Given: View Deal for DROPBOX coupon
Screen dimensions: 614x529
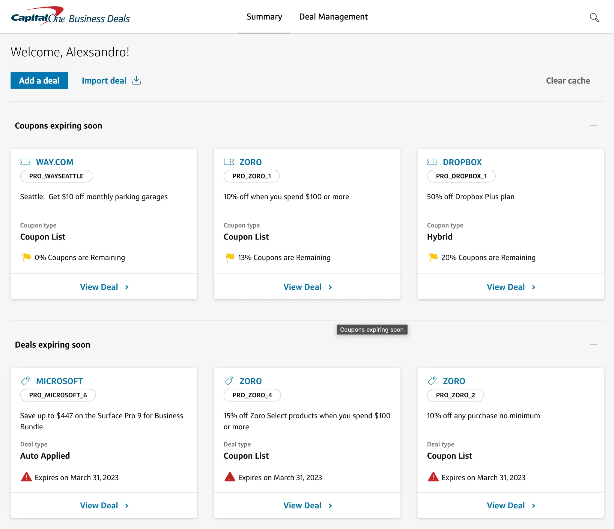Looking at the screenshot, I should pyautogui.click(x=511, y=287).
